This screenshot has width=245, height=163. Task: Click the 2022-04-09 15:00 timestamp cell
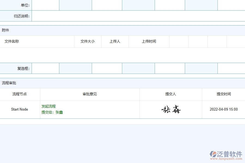pyautogui.click(x=223, y=109)
